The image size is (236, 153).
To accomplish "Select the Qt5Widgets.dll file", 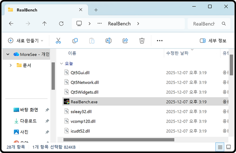I will pos(145,92).
